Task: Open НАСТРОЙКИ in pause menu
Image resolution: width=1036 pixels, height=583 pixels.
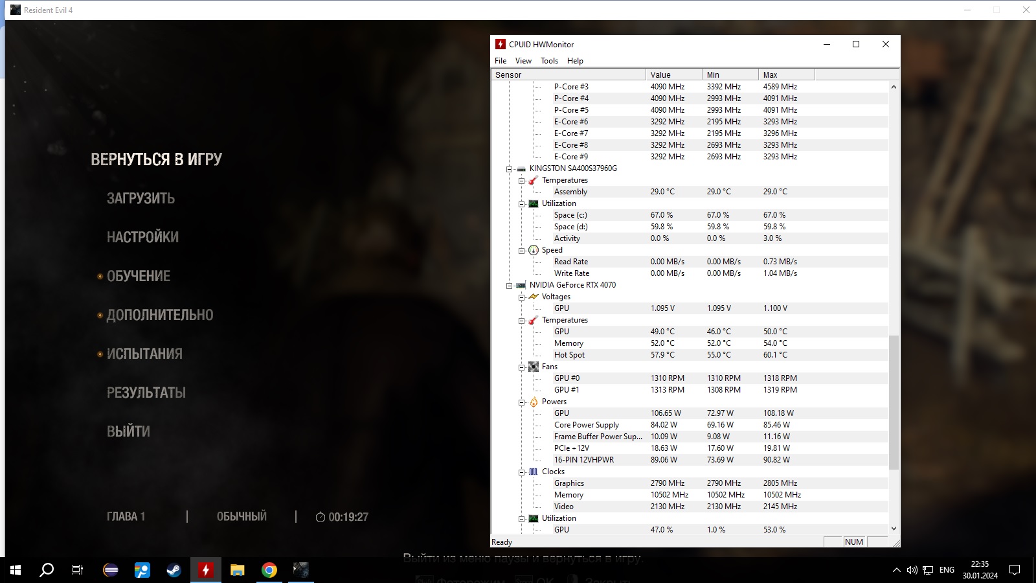Action: pos(142,237)
